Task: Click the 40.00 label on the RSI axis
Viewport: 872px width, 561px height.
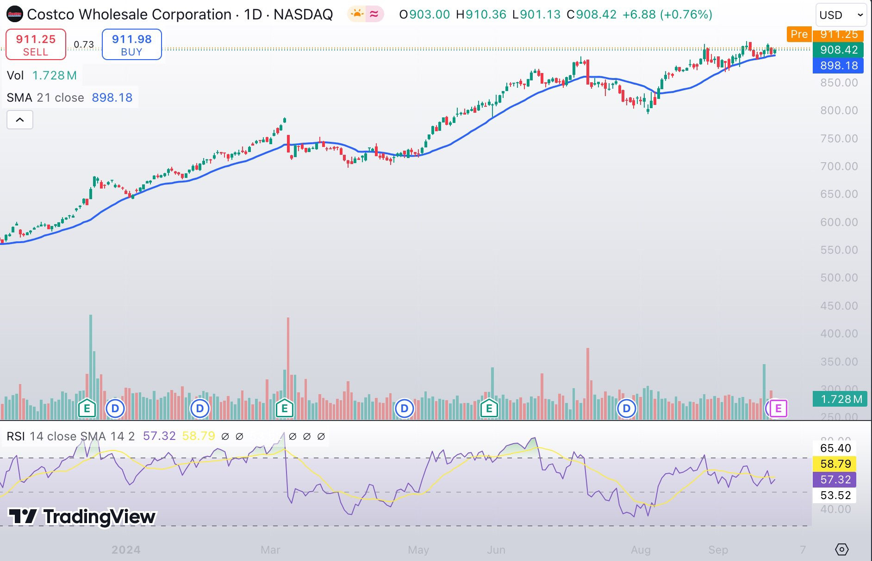Action: (x=835, y=509)
